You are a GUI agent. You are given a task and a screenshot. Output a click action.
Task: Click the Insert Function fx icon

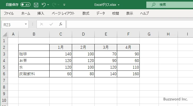click(x=60, y=24)
